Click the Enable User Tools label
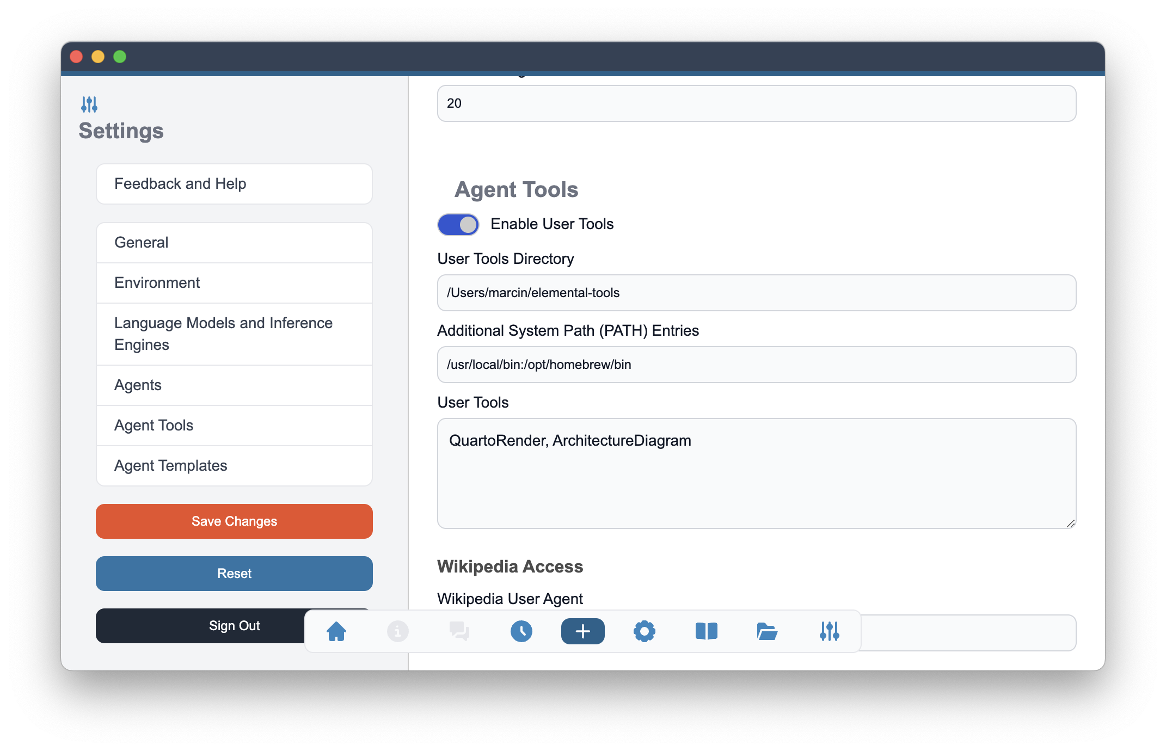 click(552, 224)
